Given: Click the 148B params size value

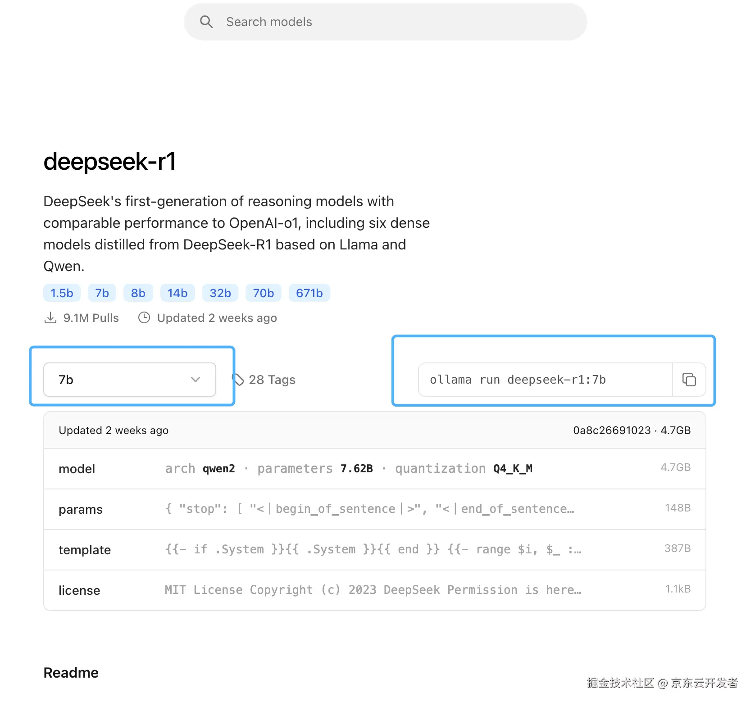Looking at the screenshot, I should click(x=678, y=508).
